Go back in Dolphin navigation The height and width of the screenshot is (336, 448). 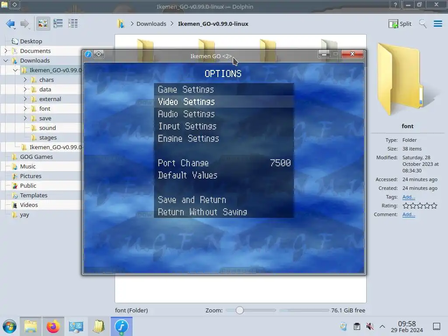[x=10, y=24]
